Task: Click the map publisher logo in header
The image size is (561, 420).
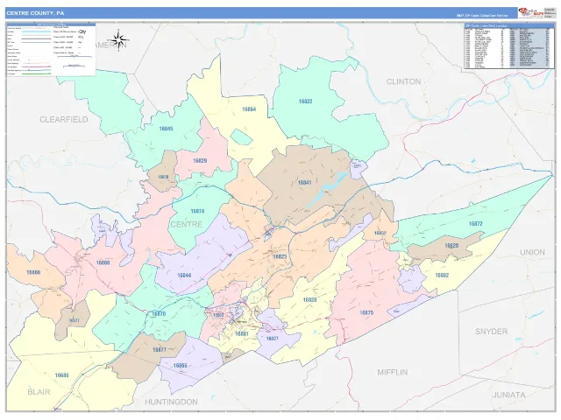Action: (531, 13)
